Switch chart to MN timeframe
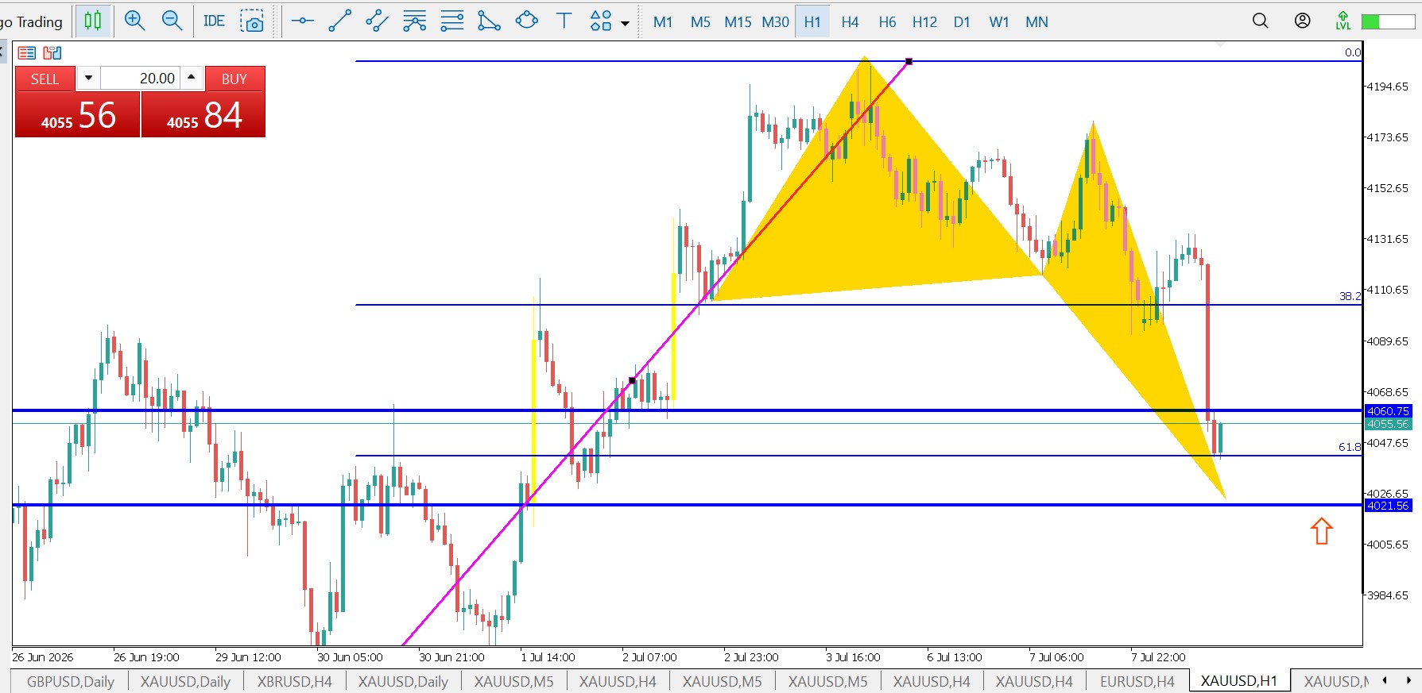The height and width of the screenshot is (693, 1422). [1036, 22]
